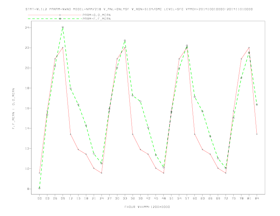Screen dimensions: 280x216
Task: Click x-axis tick label 33
Action: pos(125,198)
